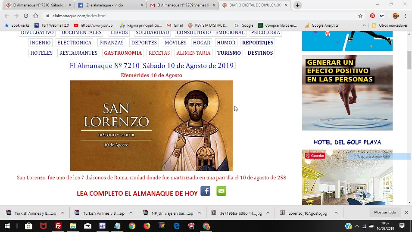
Task: Close the downloads bar
Action: click(406, 212)
